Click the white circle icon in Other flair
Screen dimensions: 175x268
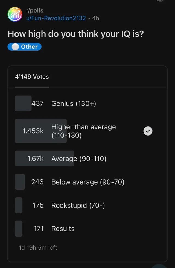click(x=16, y=47)
